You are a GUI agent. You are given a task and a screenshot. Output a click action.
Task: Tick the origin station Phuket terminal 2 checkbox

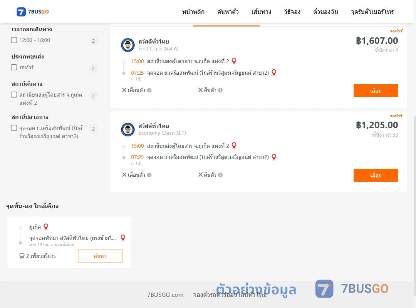tap(14, 94)
